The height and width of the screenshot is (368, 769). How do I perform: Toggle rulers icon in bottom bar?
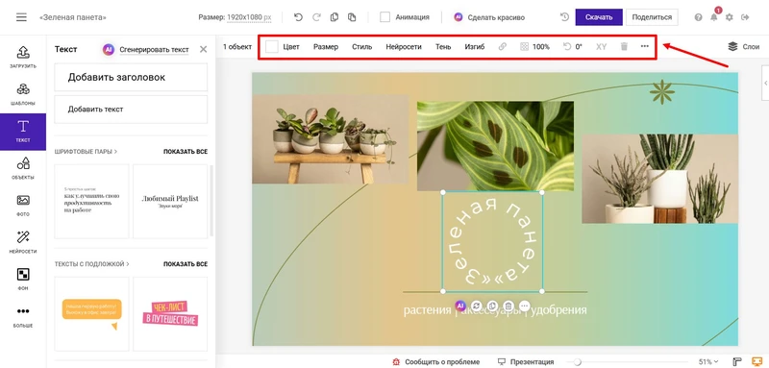click(x=736, y=361)
